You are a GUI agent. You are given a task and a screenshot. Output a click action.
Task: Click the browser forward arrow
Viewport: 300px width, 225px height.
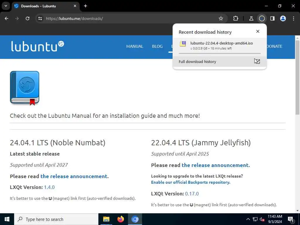click(17, 18)
